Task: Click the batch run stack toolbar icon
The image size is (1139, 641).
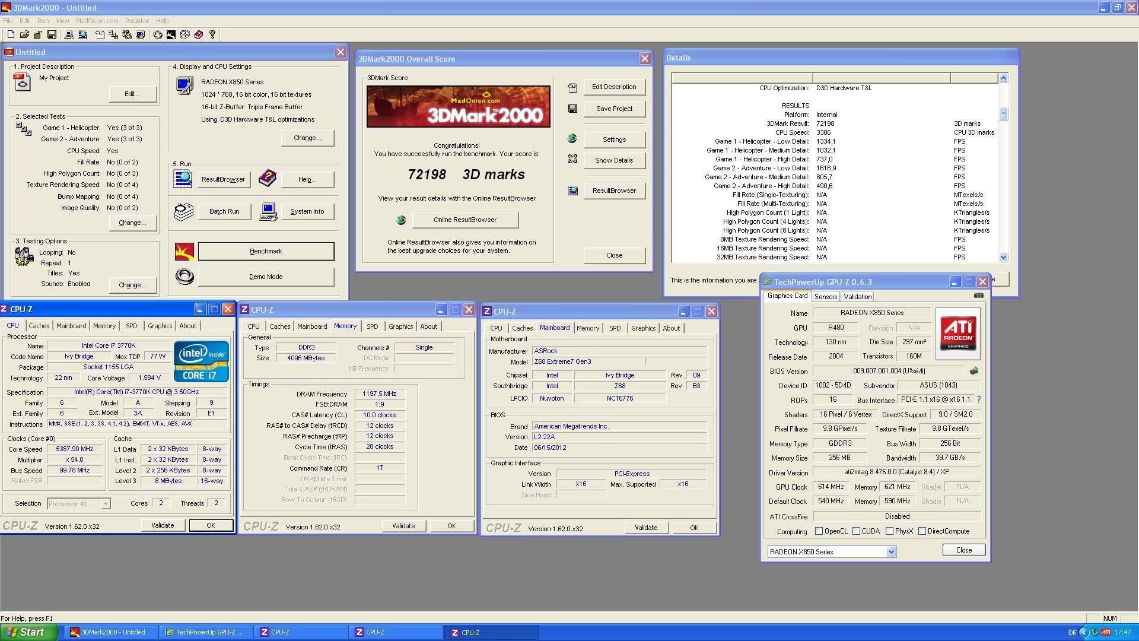Action: point(184,35)
